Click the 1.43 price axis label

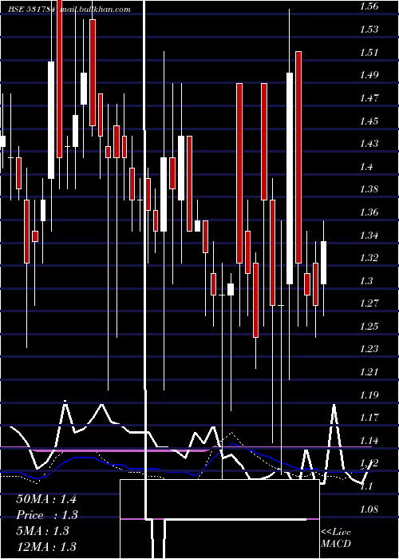point(369,143)
